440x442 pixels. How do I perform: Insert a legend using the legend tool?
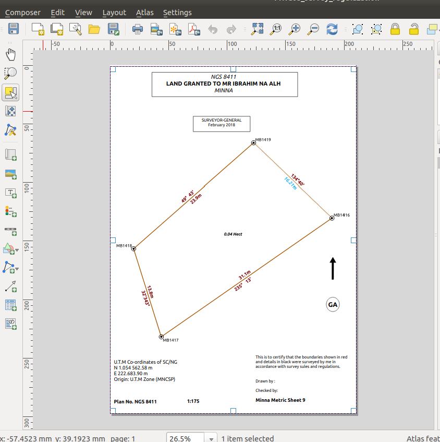[10, 211]
